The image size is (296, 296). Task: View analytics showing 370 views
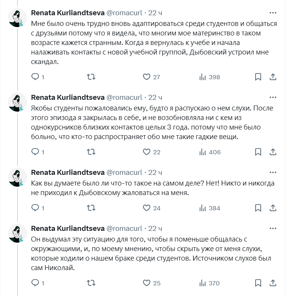209,283
